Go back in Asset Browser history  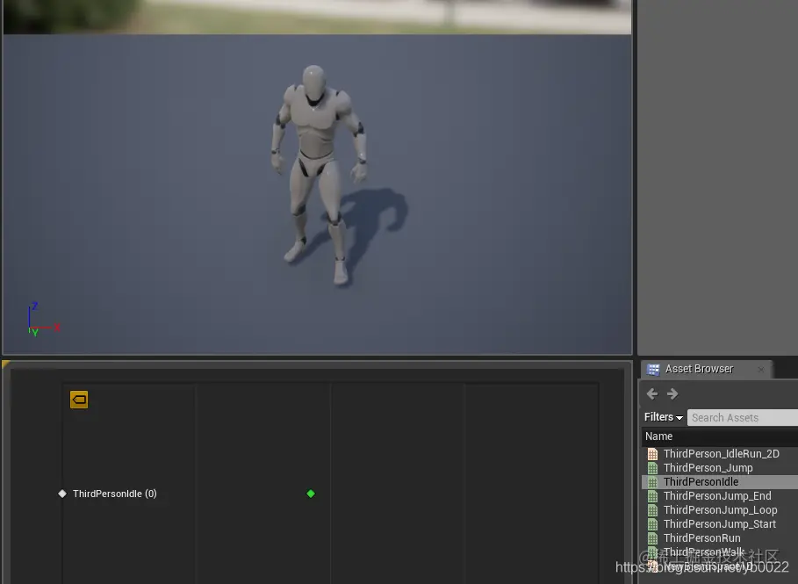point(652,393)
